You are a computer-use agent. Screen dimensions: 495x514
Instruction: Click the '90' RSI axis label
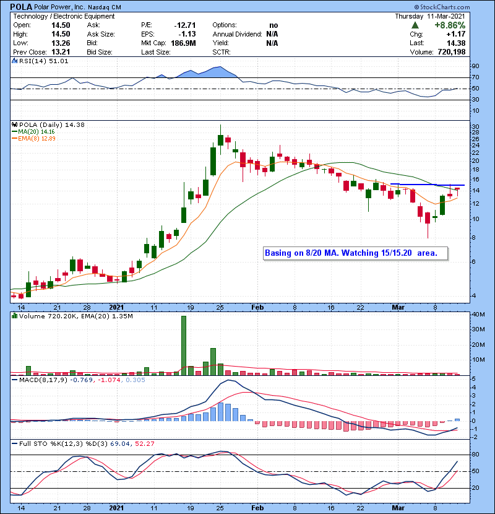coord(475,66)
